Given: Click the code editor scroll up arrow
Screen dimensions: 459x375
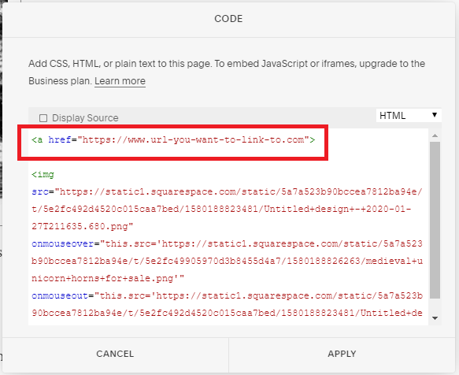Looking at the screenshot, I should 435,136.
